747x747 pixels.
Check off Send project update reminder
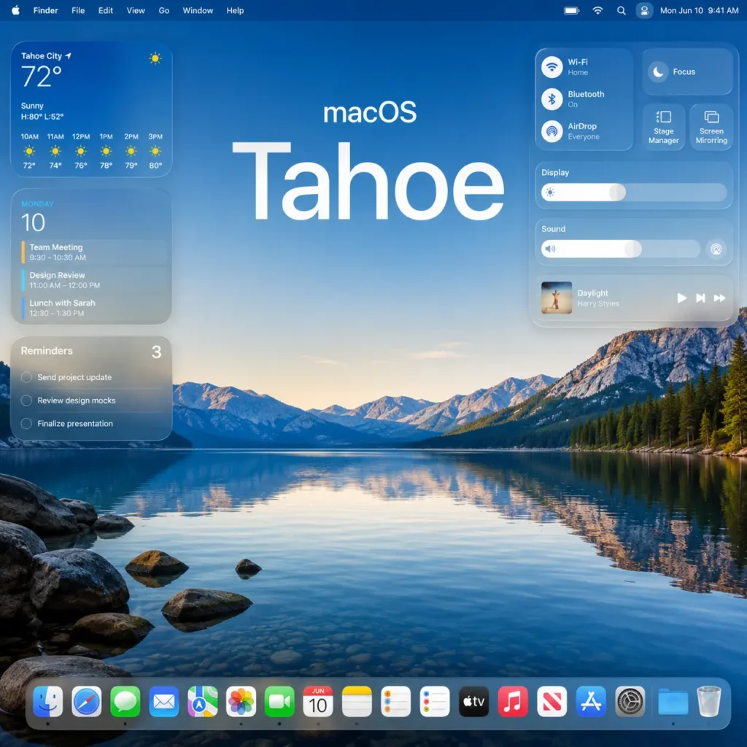27,377
